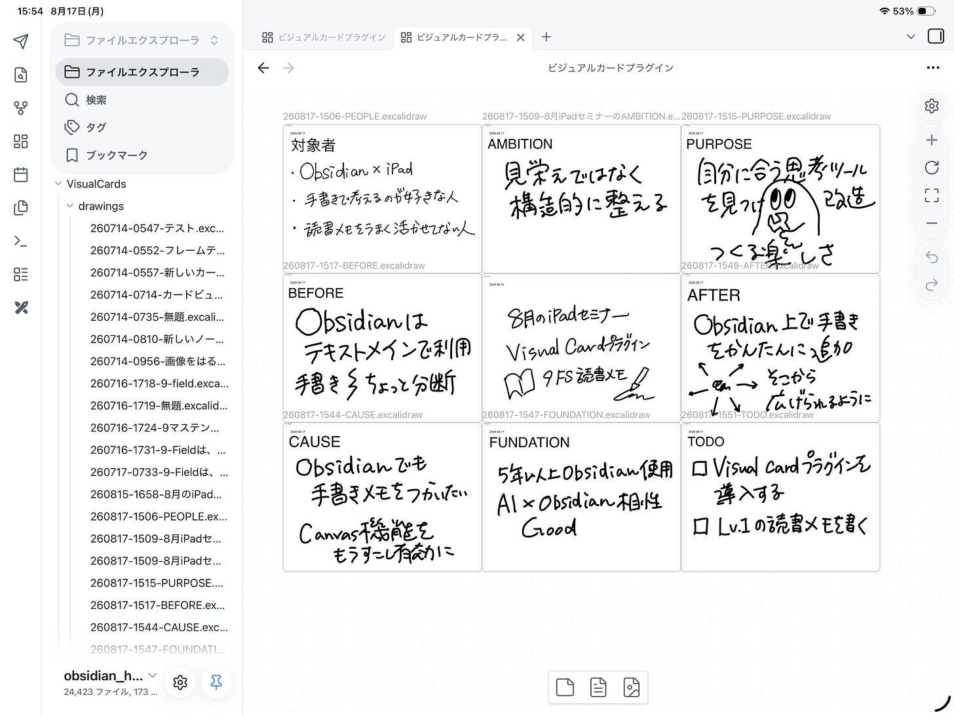
Task: Open file 260815-1658-8月のiPad
Action: [x=157, y=494]
